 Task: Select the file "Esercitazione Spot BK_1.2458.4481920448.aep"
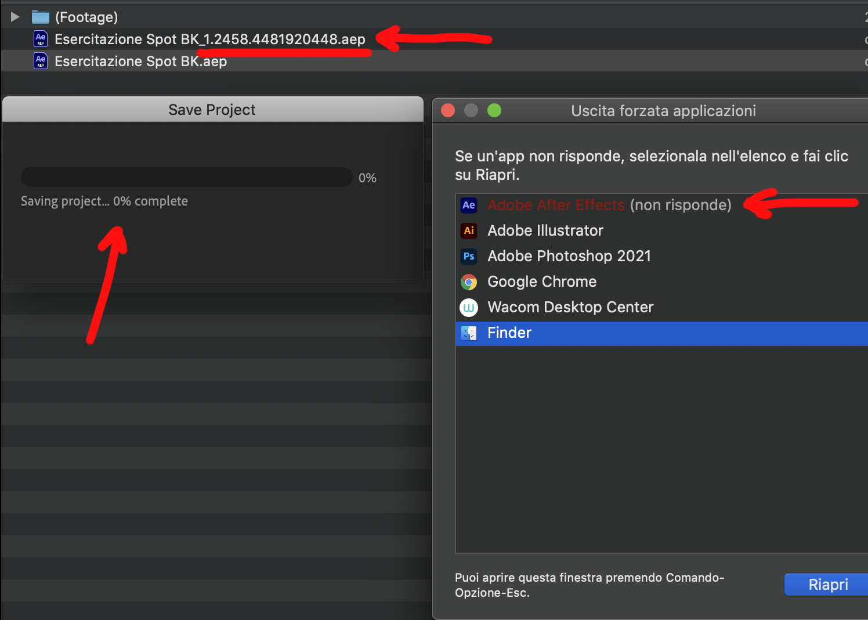(x=209, y=39)
